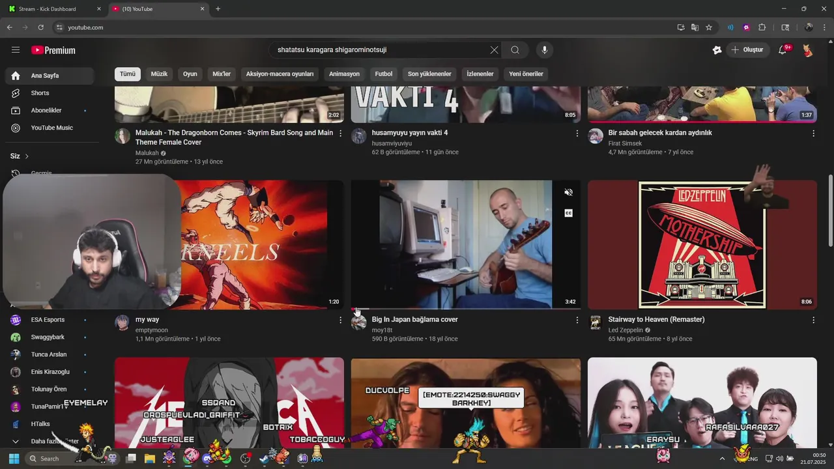This screenshot has height=469, width=834.
Task: Unmute the Big In Japan preview
Action: 568,192
